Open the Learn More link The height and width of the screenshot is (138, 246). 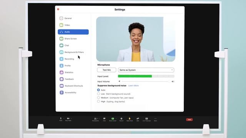pos(133,85)
